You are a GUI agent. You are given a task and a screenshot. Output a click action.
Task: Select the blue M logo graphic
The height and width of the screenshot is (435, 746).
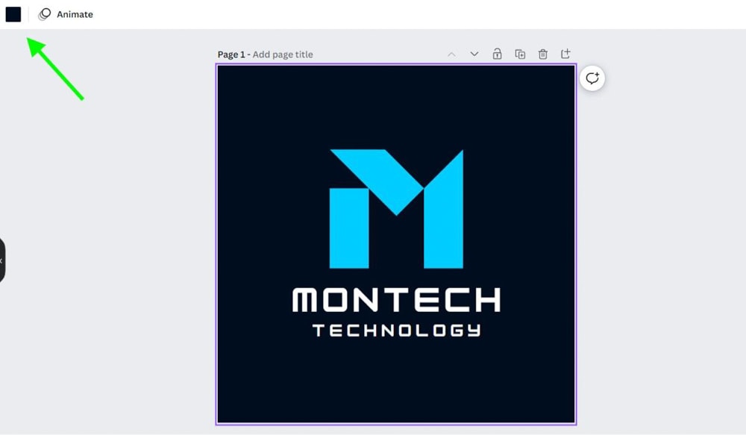(396, 209)
